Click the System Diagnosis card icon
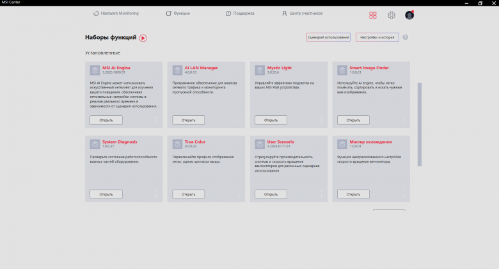Screen dimensions: 499x269 coord(95,144)
